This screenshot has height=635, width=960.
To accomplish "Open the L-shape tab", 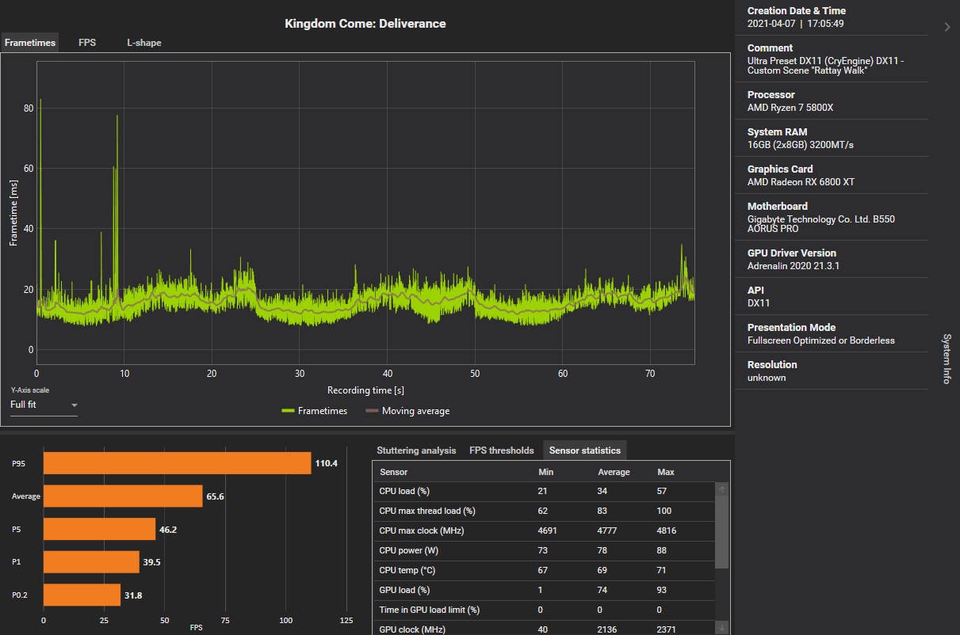I will 144,43.
